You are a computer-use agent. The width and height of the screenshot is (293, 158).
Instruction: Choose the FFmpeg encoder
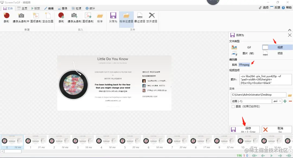point(244,65)
